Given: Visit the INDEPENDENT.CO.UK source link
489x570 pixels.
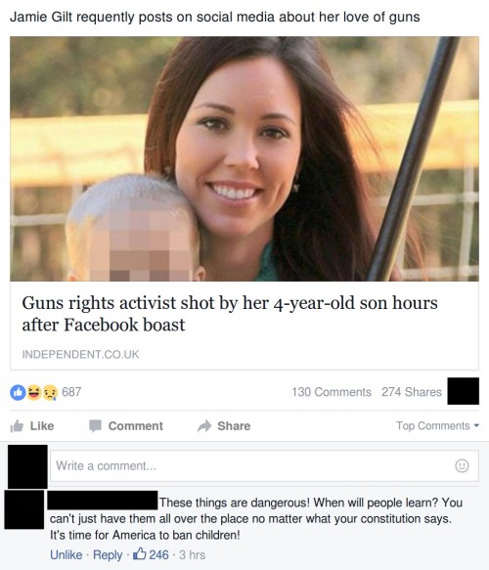Looking at the screenshot, I should click(80, 355).
